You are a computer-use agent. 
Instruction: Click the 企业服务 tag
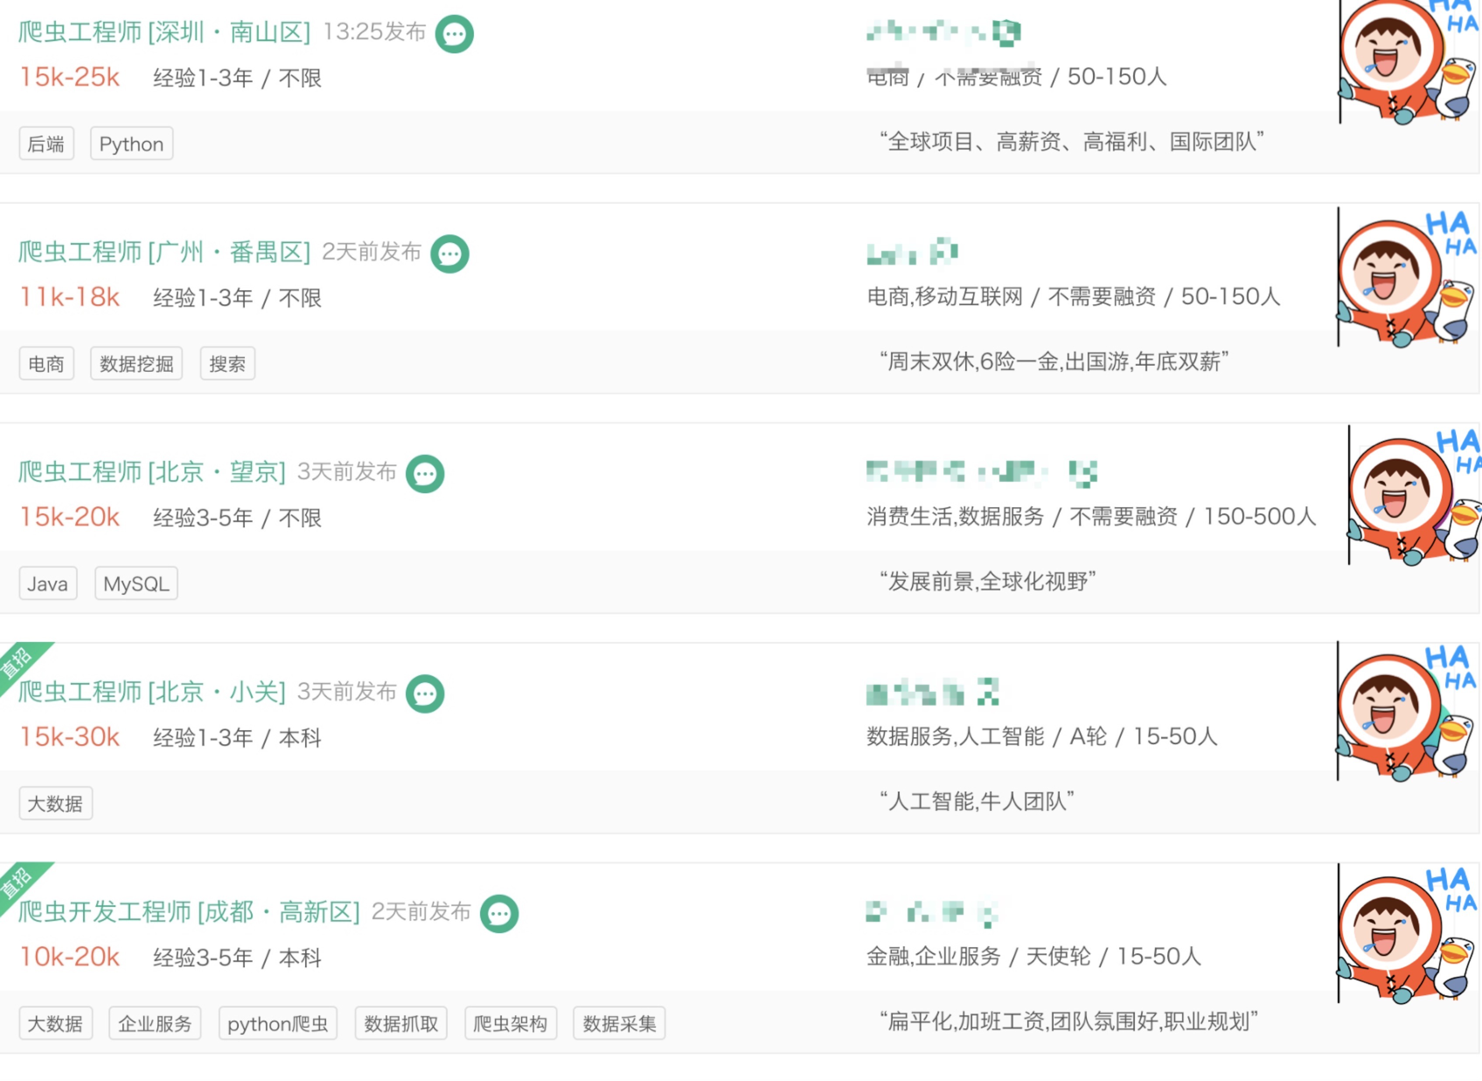point(155,1023)
